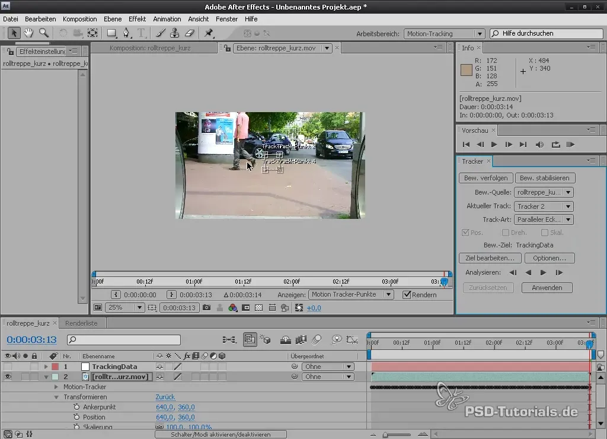Screen dimensions: 607x439
Task: Select the Clone Stamp tool
Action: tap(175, 33)
